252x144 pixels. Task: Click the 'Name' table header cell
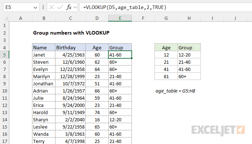44,48
